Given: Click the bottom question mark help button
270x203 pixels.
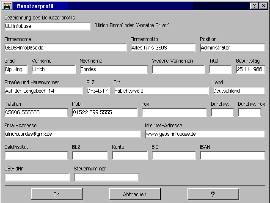Looking at the screenshot, I should [x=212, y=194].
